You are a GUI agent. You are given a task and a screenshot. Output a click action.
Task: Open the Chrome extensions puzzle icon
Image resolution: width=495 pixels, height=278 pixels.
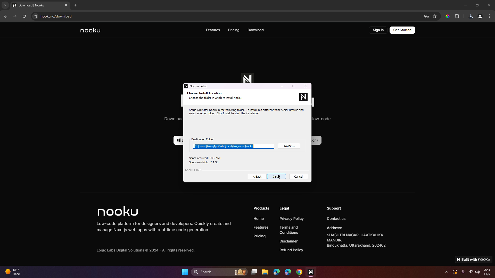[457, 16]
